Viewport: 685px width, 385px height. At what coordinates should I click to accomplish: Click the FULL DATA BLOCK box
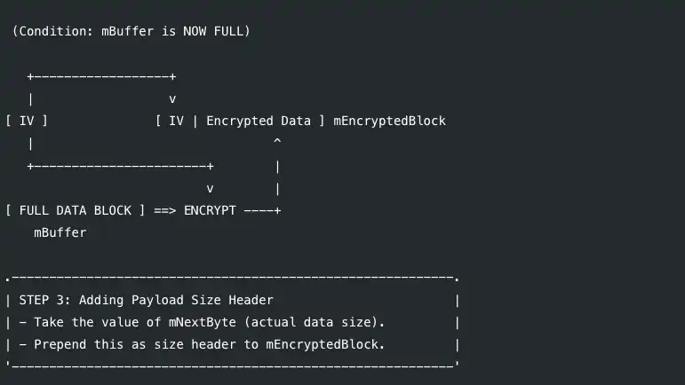pyautogui.click(x=75, y=210)
